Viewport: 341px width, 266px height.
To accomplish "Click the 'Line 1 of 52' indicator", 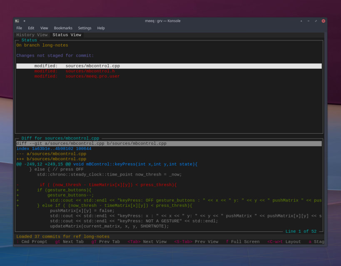I will [301, 231].
